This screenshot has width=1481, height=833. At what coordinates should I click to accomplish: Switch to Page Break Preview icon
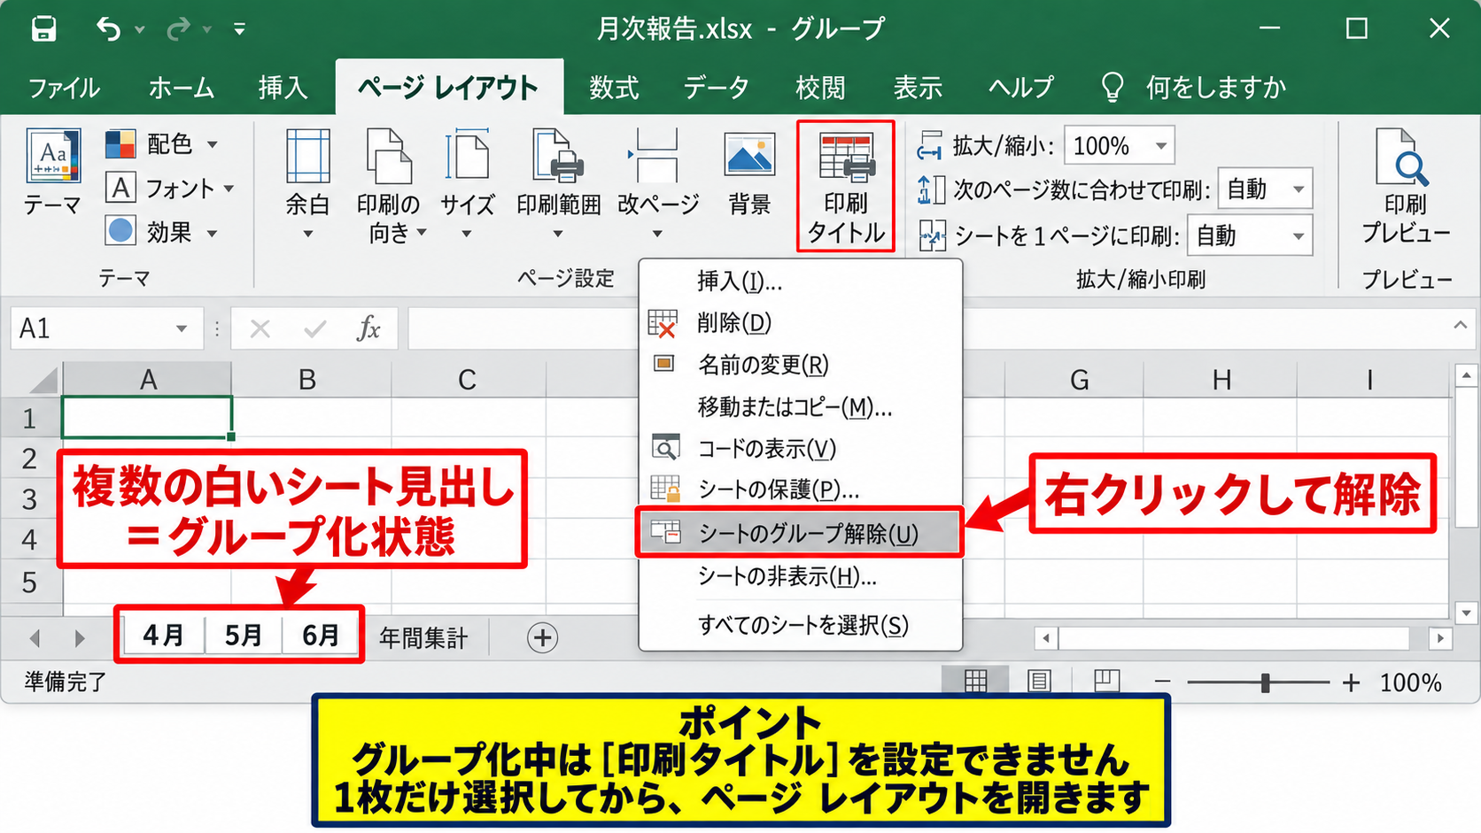tap(1106, 681)
